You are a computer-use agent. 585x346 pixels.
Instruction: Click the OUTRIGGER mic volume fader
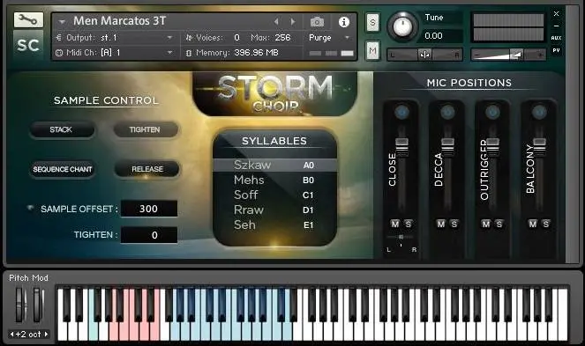click(493, 147)
